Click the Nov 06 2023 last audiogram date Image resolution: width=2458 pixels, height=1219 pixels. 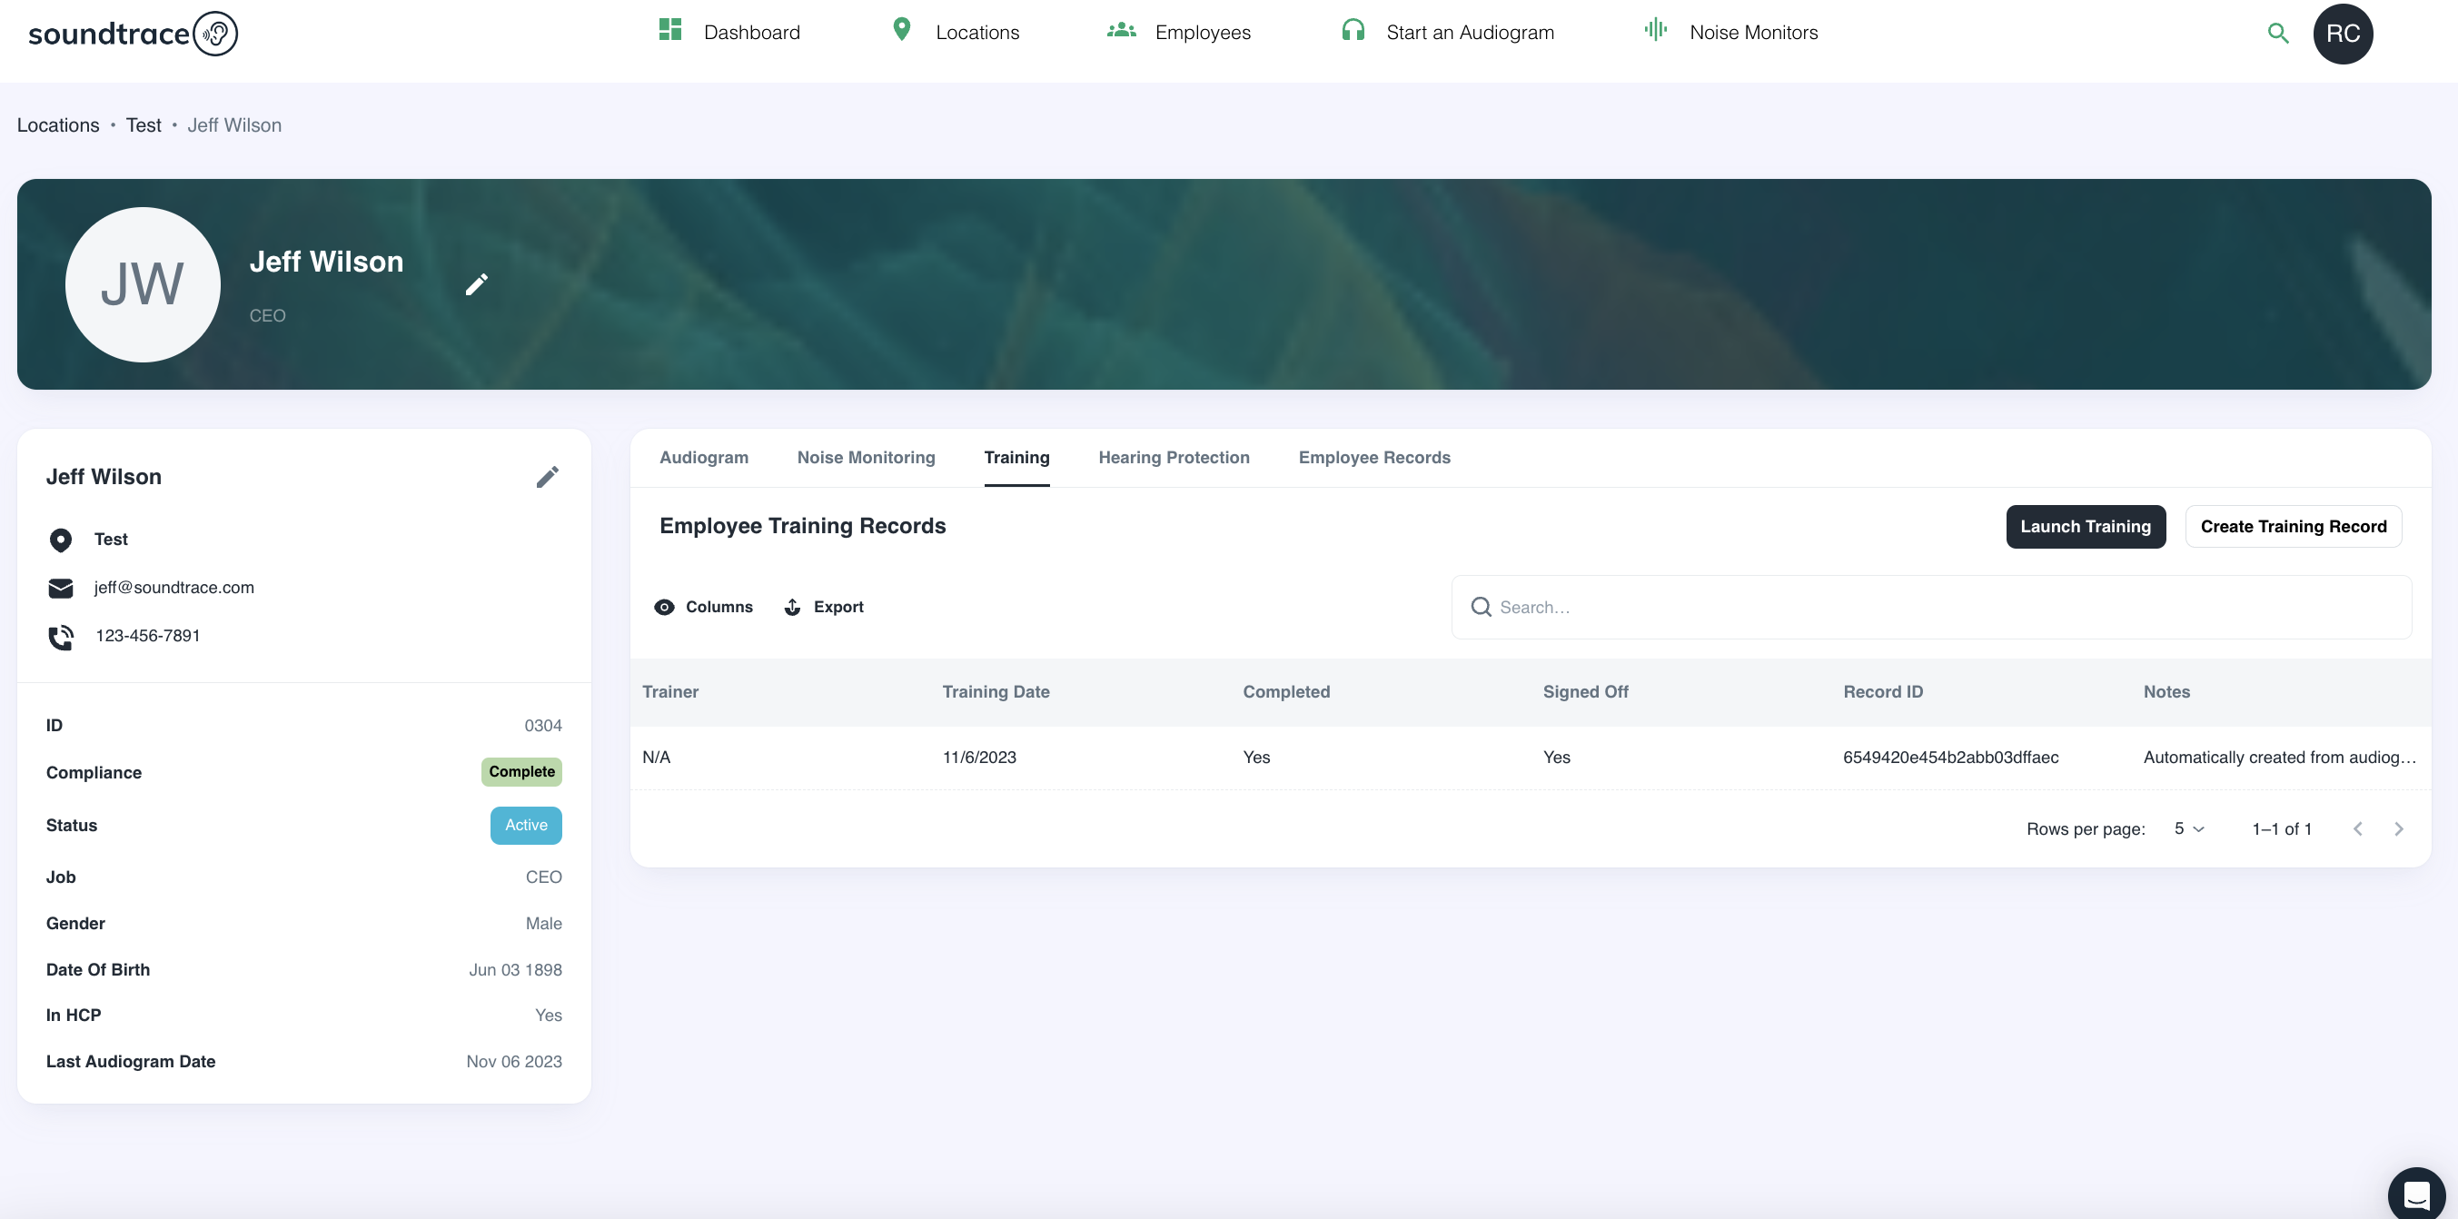513,1062
